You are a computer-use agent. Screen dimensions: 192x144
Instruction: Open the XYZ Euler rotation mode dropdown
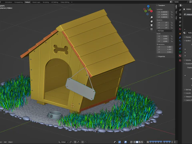pos(165,31)
